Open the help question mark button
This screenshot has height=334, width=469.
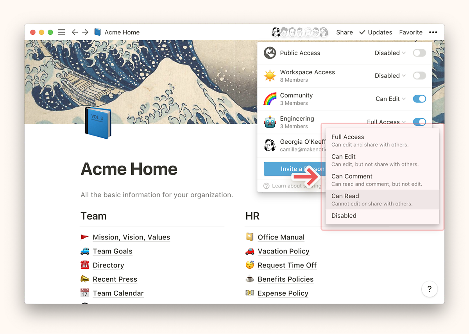[430, 289]
